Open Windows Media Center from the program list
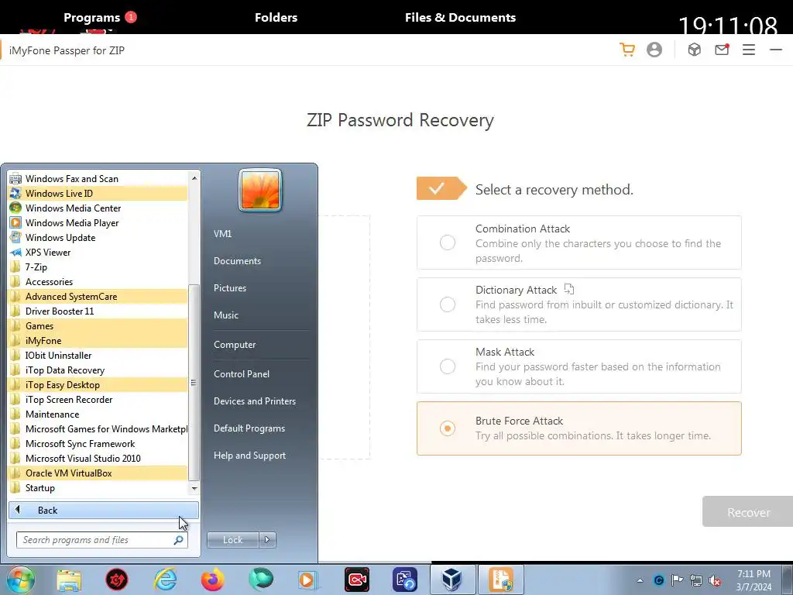793x595 pixels. [x=98, y=208]
